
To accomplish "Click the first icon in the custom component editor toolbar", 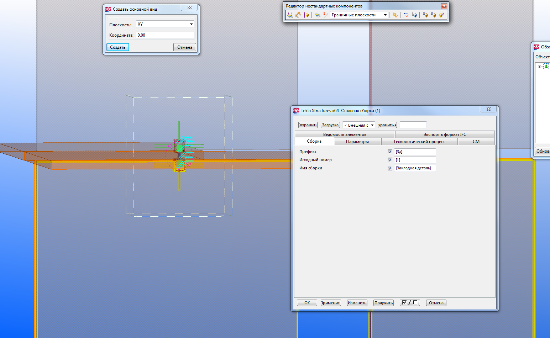I will tap(290, 15).
